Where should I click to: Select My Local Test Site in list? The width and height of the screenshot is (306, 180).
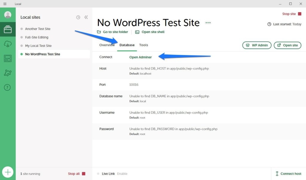click(x=38, y=46)
